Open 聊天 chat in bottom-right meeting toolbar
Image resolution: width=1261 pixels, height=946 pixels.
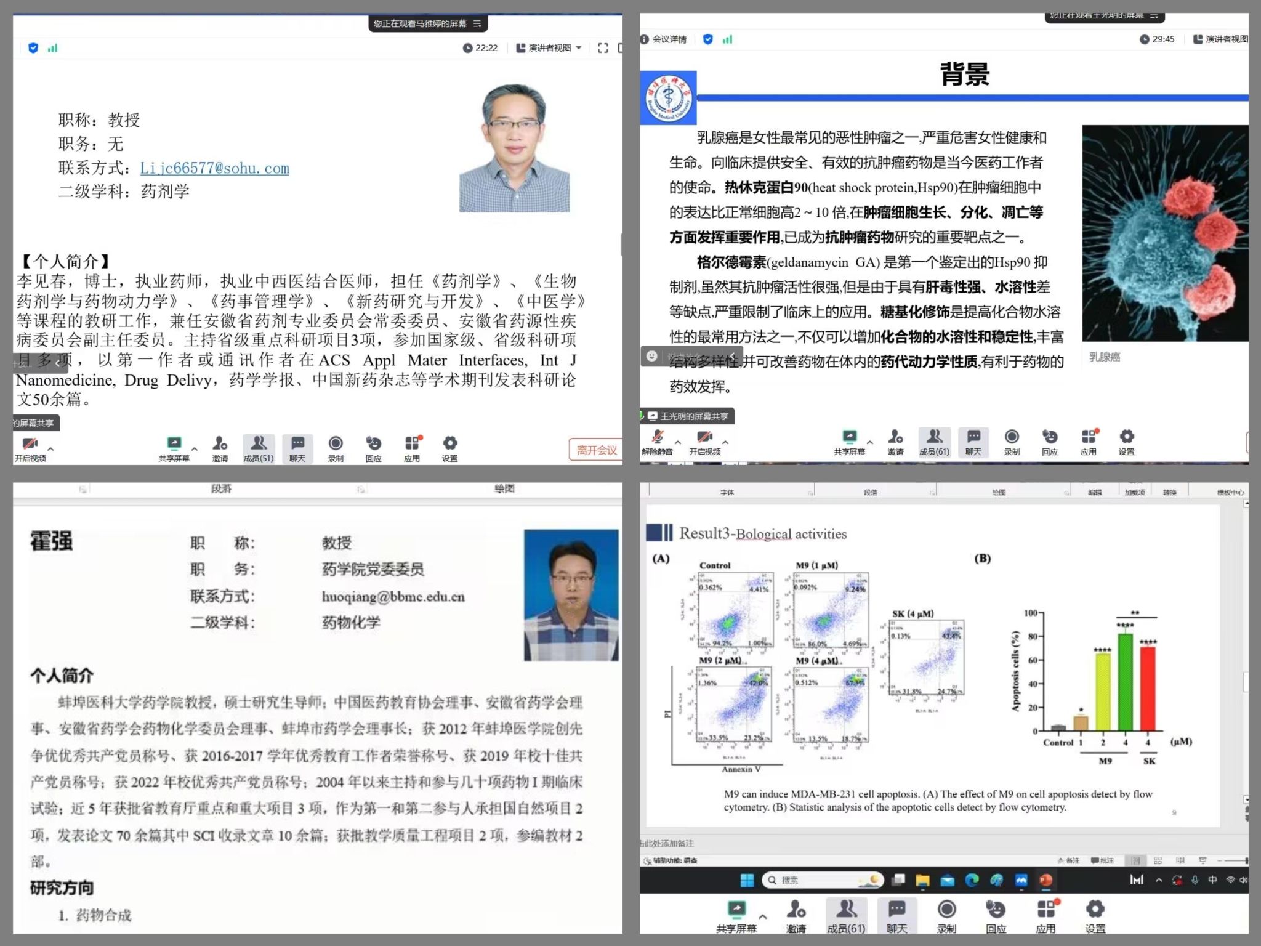896,909
